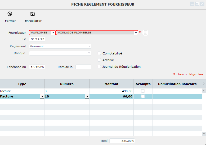Toggle the Archivé checkbox
Image resolution: width=206 pixels, height=145 pixels.
(x=100, y=60)
